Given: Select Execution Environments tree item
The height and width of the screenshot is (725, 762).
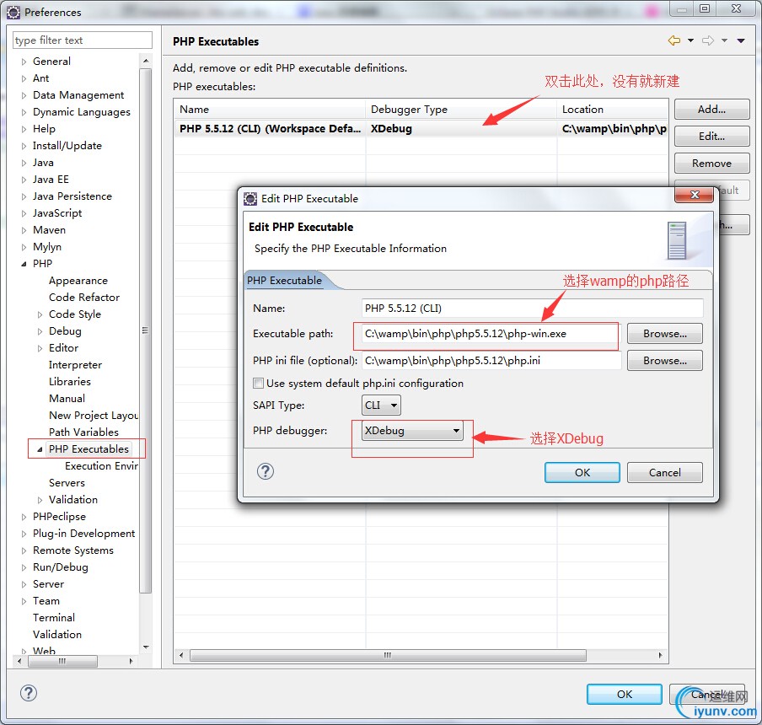Looking at the screenshot, I should coord(101,465).
